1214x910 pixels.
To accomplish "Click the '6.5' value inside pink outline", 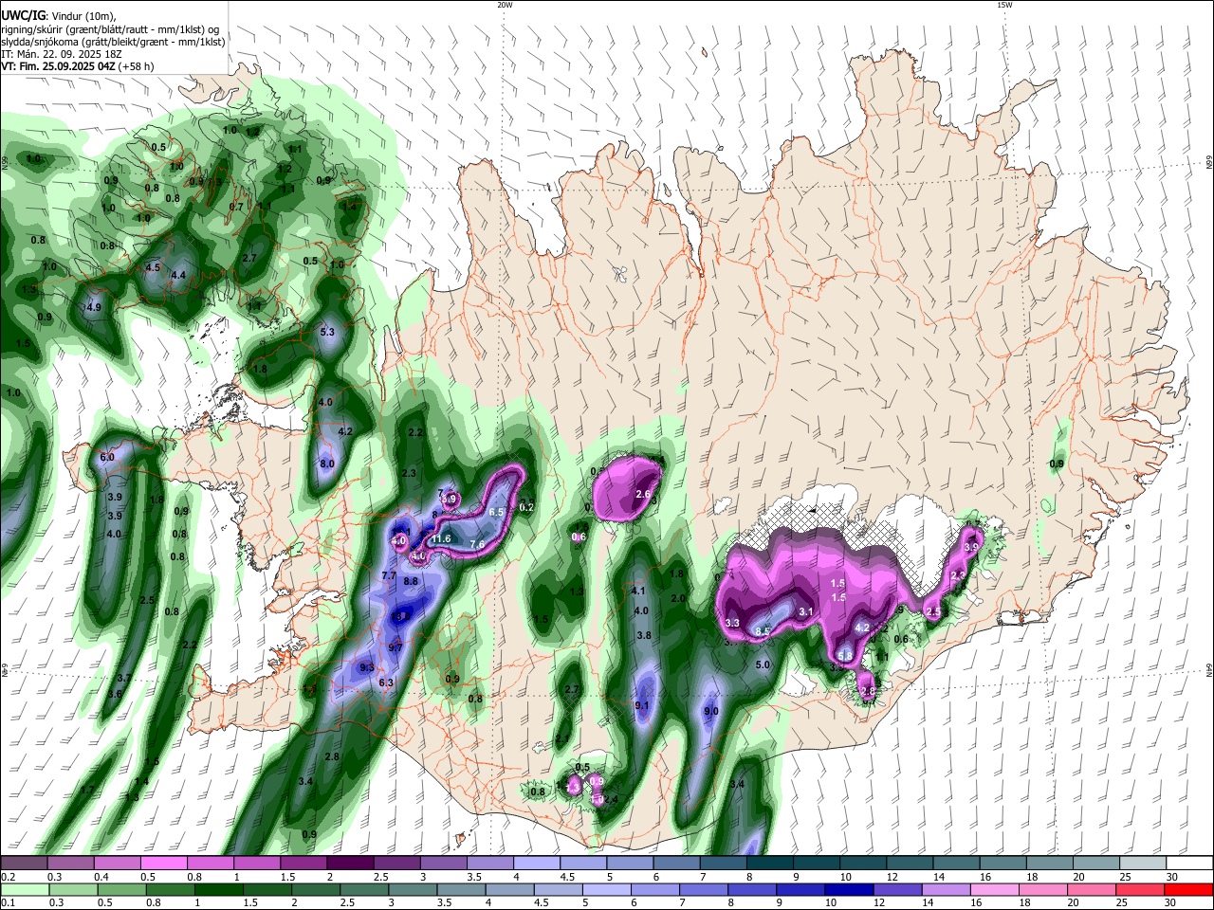I will [496, 511].
